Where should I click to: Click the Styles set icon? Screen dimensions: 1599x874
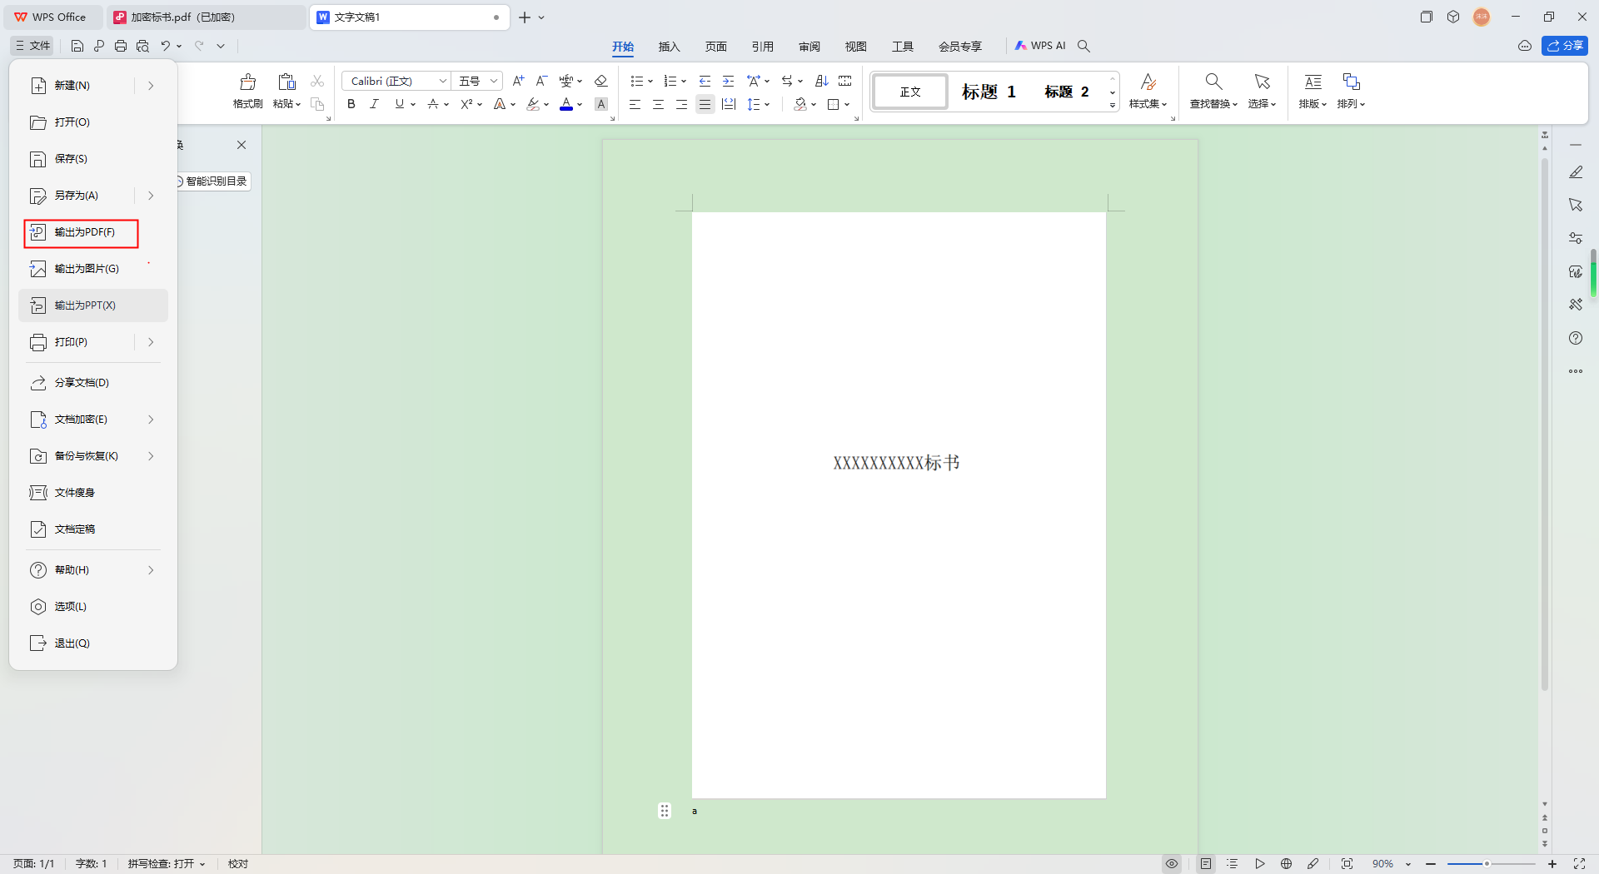(x=1148, y=82)
